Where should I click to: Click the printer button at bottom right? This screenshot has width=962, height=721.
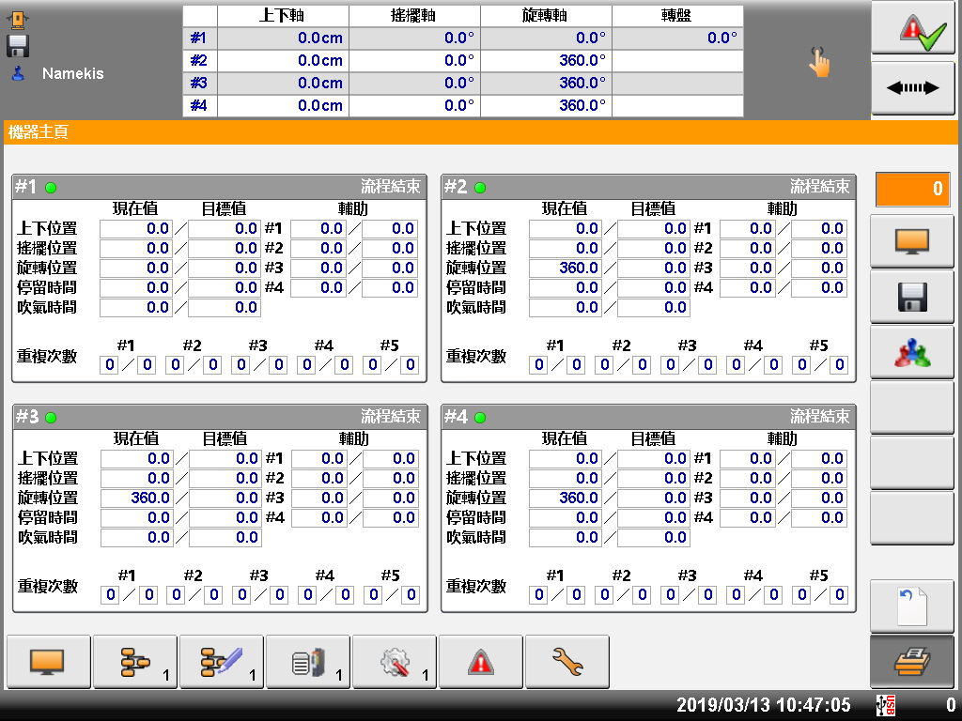pos(912,663)
